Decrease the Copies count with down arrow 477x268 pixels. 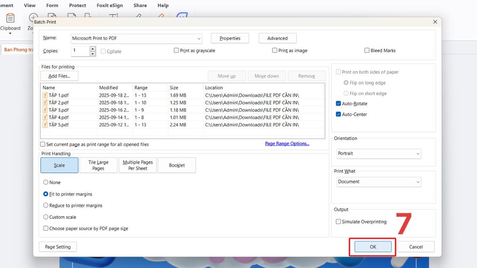pyautogui.click(x=93, y=53)
